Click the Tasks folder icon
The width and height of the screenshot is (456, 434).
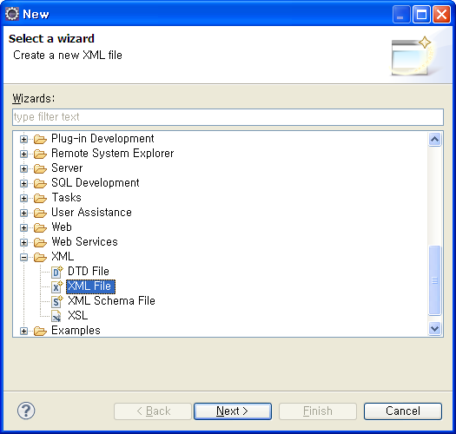[x=40, y=198]
